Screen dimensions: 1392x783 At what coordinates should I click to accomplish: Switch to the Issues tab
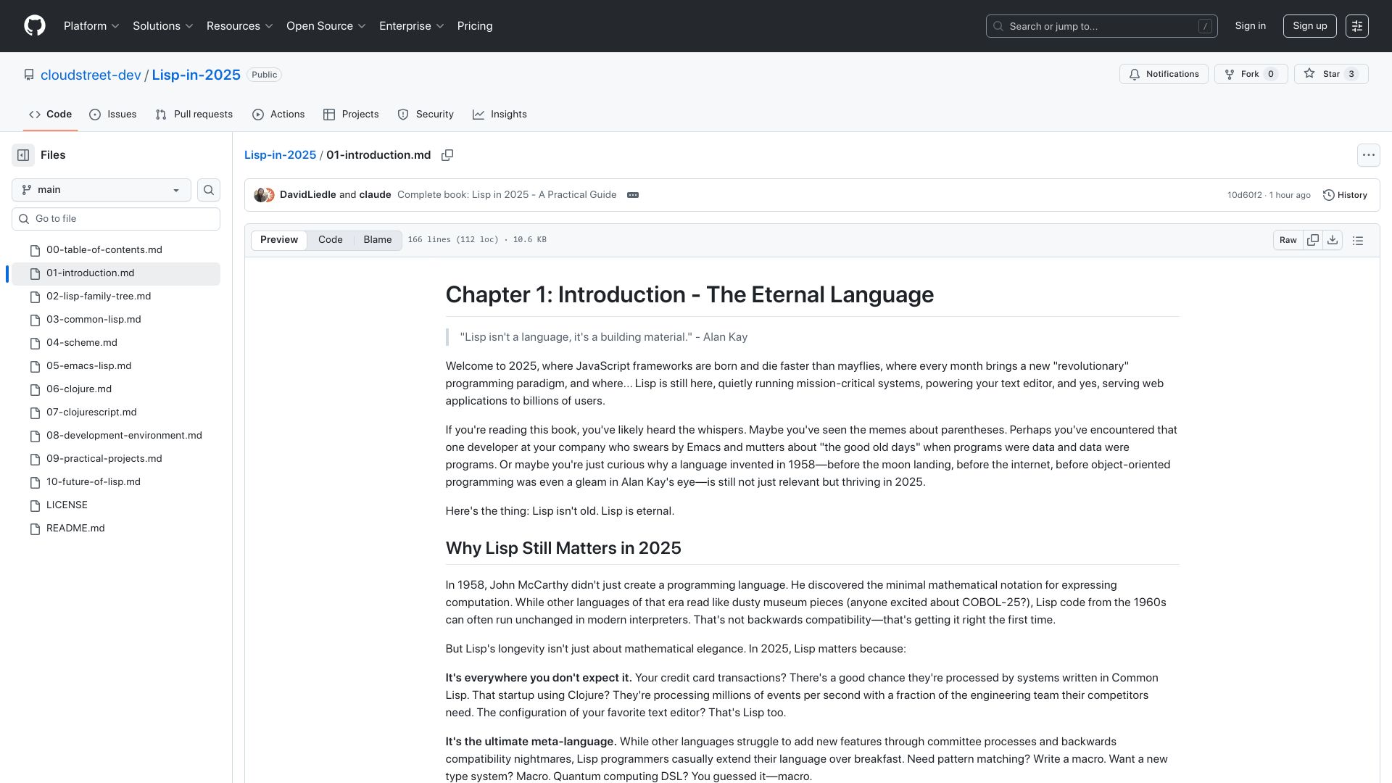tap(113, 115)
